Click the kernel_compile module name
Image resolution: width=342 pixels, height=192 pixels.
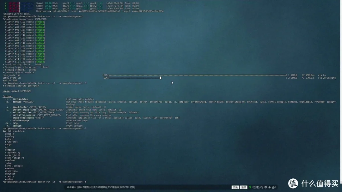14,166
